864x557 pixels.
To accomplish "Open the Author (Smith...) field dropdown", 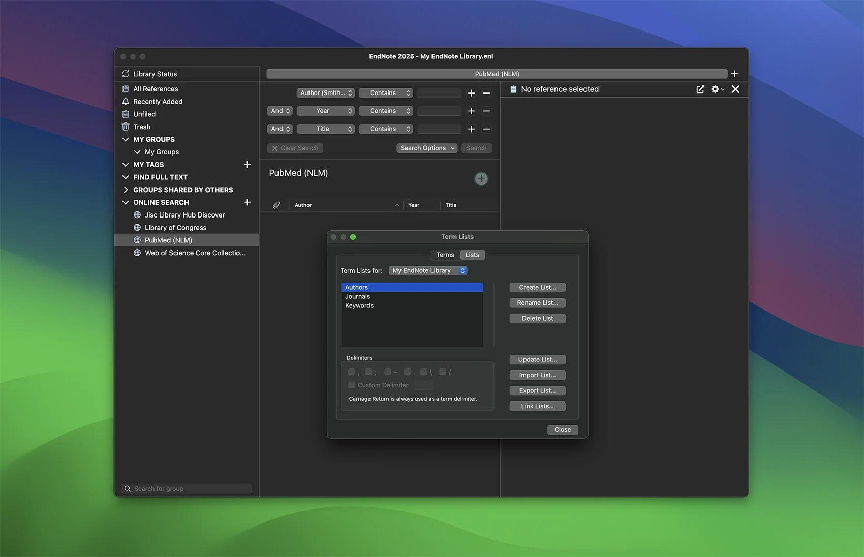I will (326, 93).
